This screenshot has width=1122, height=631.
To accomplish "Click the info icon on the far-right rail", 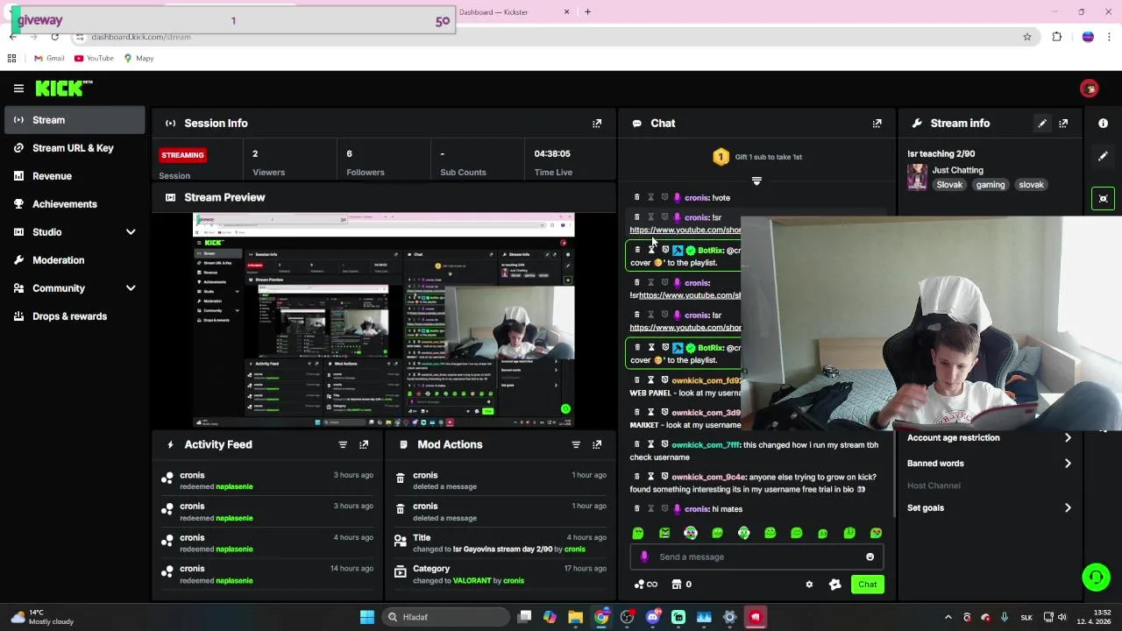I will pos(1103,124).
